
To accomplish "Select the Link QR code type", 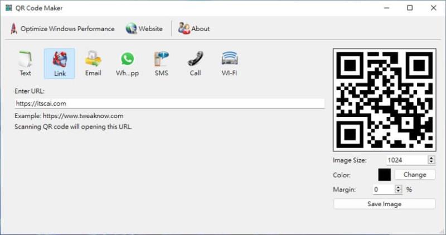I will 59,63.
